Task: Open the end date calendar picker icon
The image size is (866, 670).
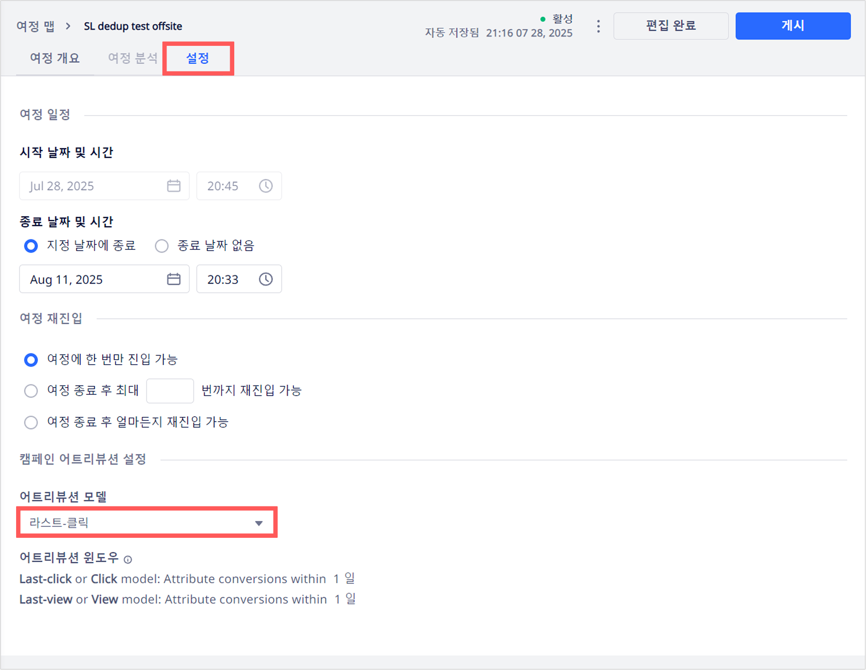Action: tap(174, 279)
